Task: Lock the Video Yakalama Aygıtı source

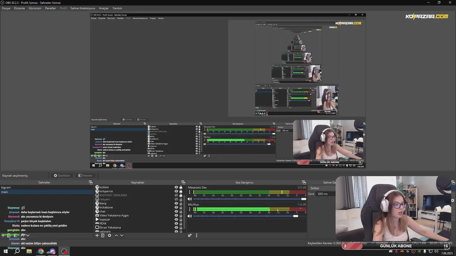Action: 181,215
